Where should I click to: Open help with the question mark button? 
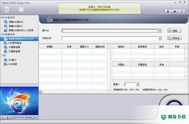tap(182, 11)
